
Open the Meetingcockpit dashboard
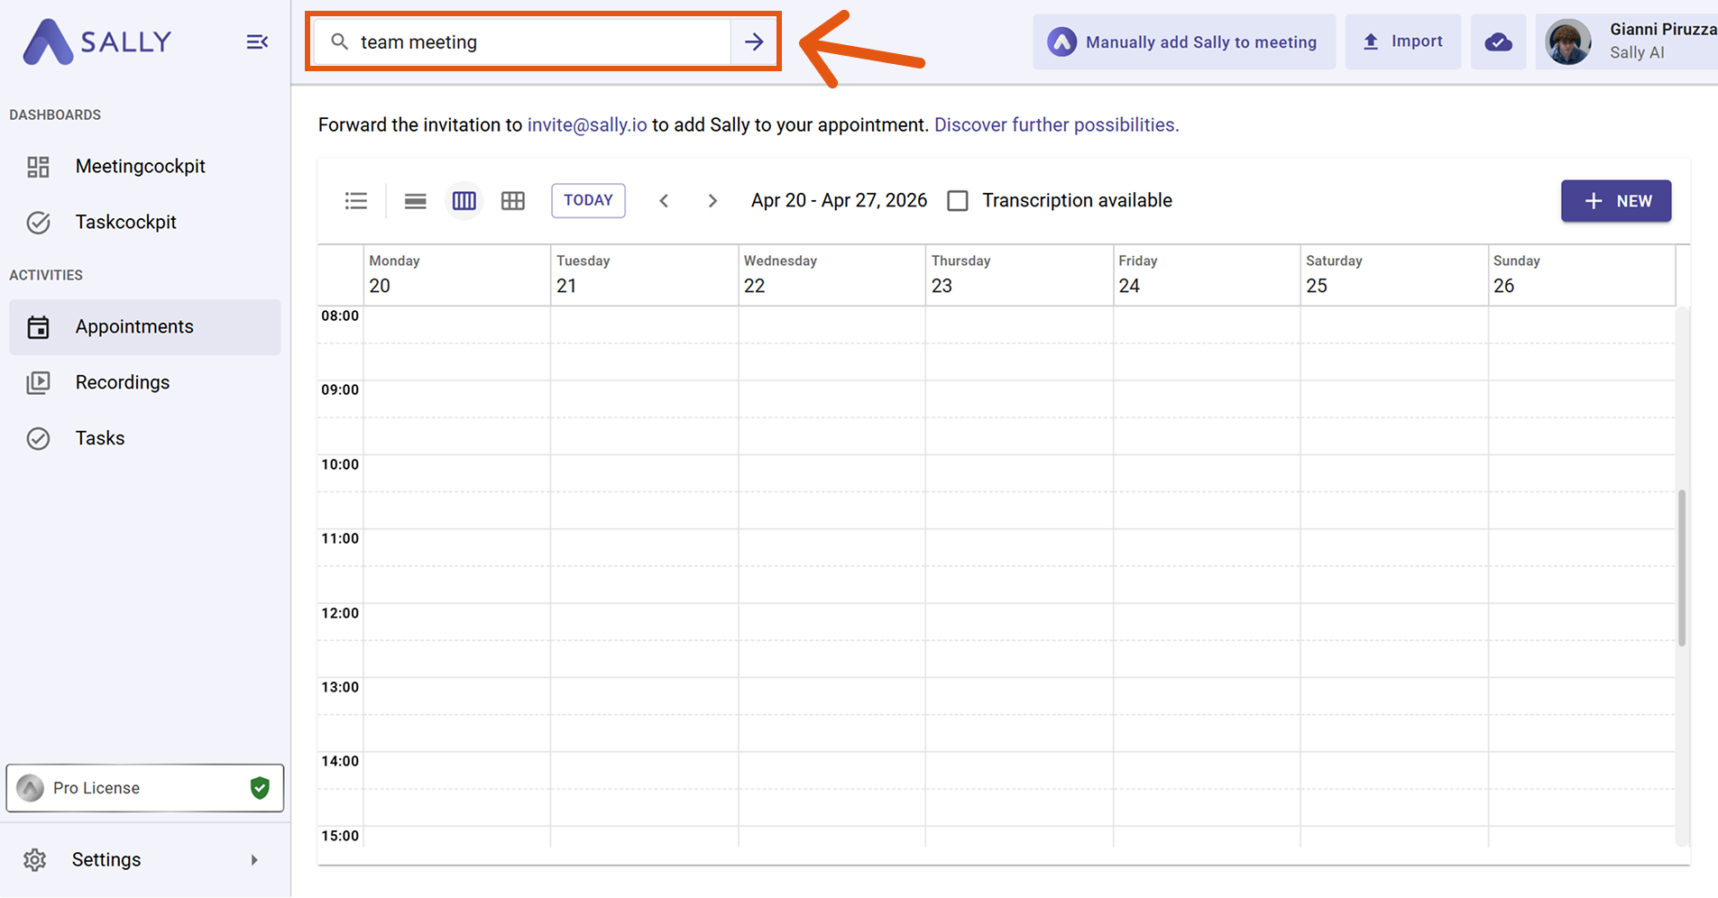point(141,166)
